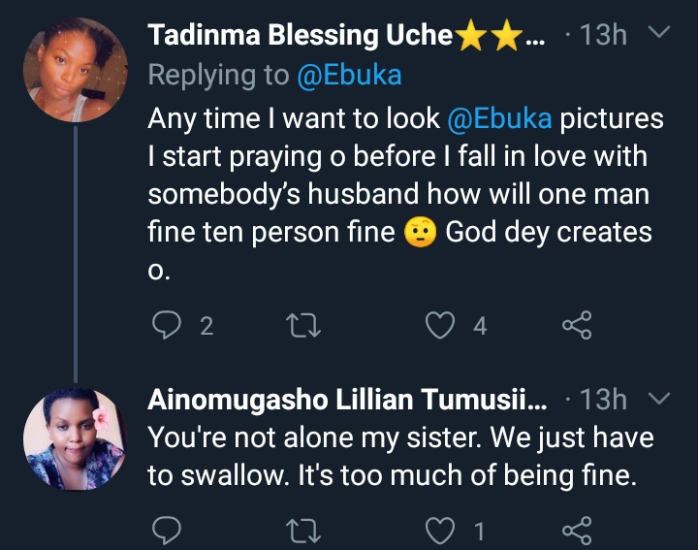
Task: Like Ainomugasho's reply with the heart icon
Action: 442,531
